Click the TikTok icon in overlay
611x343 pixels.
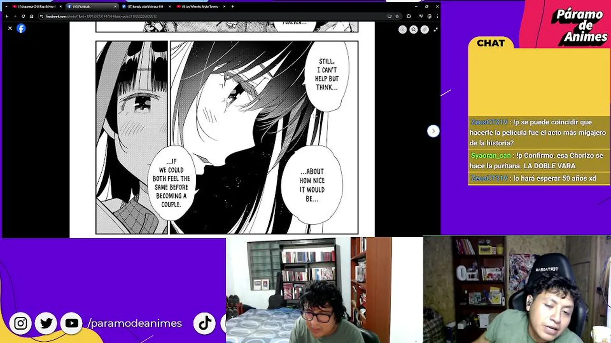[205, 323]
